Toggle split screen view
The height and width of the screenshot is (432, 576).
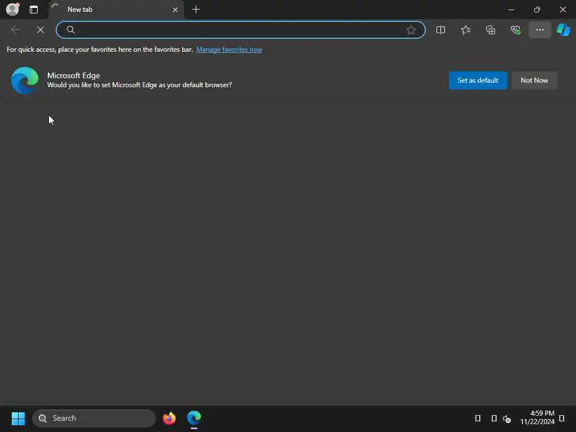[x=440, y=30]
